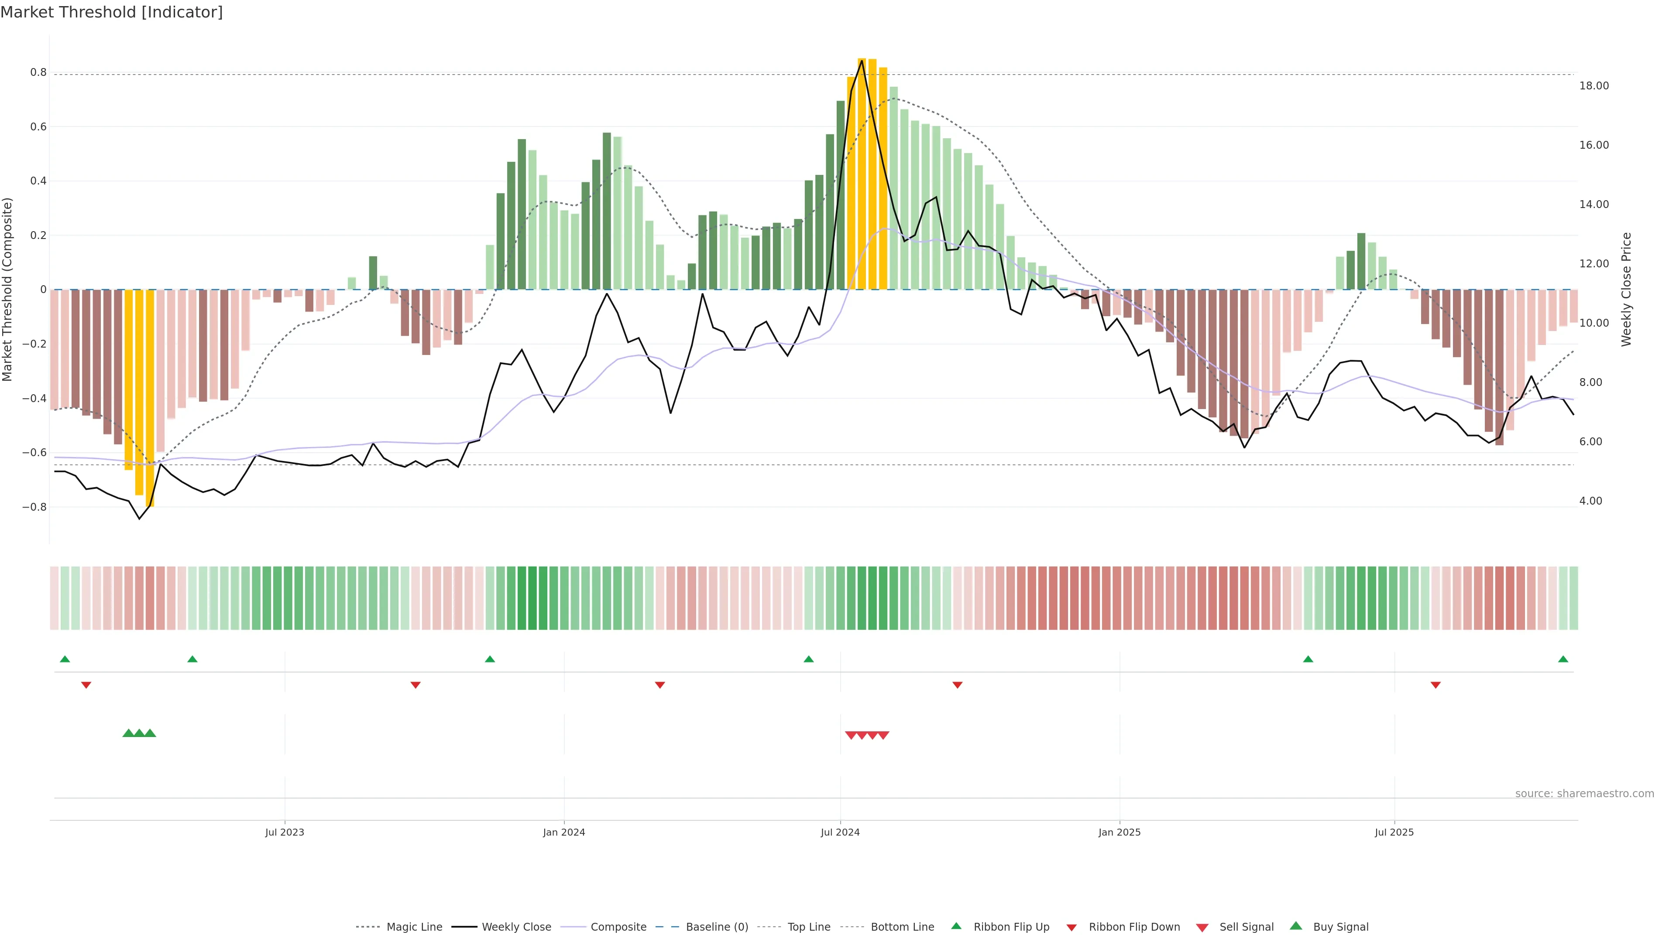Click the Ribbon Flip Down marker after Jul 2025

click(x=1435, y=685)
